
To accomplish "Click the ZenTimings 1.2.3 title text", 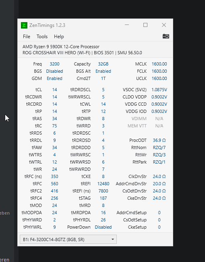I will [x=47, y=25].
